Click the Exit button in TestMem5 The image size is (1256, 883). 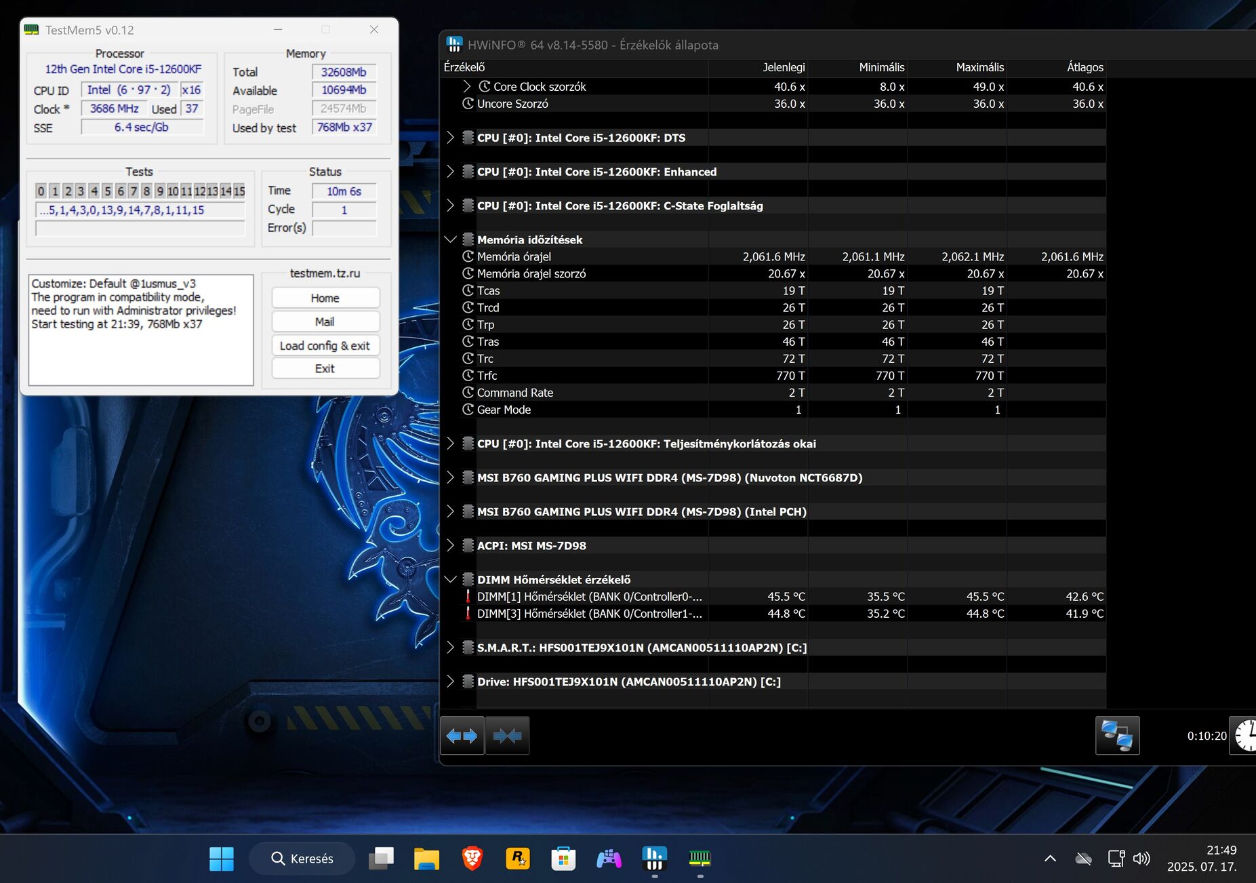point(325,368)
